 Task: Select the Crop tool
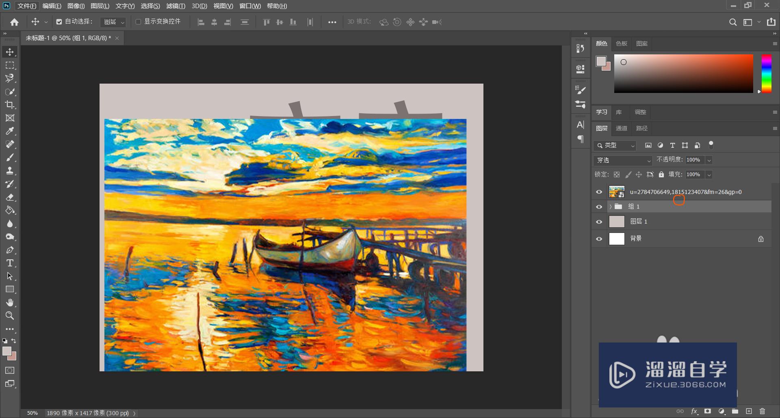[x=10, y=105]
